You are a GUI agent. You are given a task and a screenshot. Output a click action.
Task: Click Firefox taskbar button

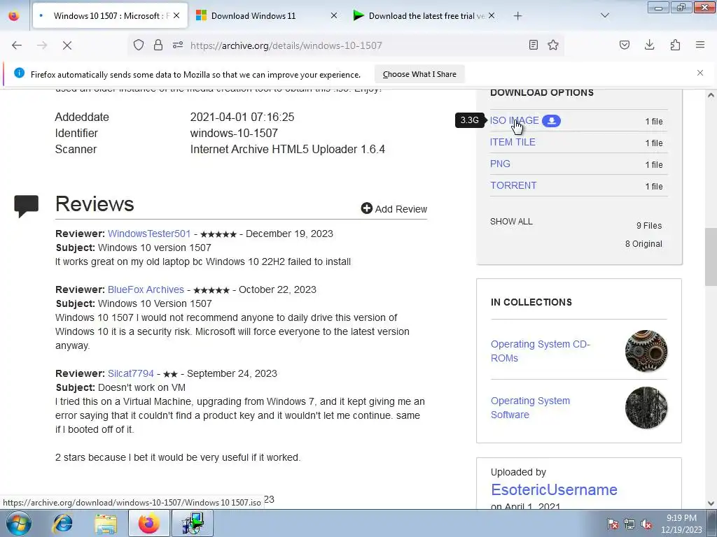[x=148, y=523]
